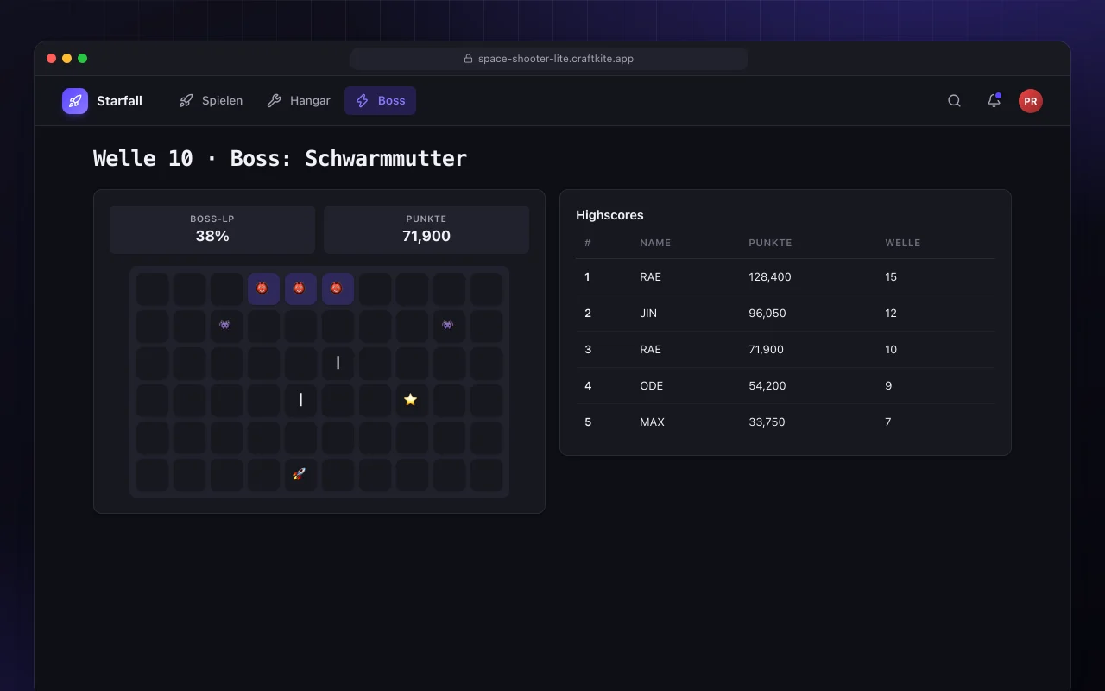Open the notifications bell
Screen dimensions: 1105x691
tap(994, 101)
